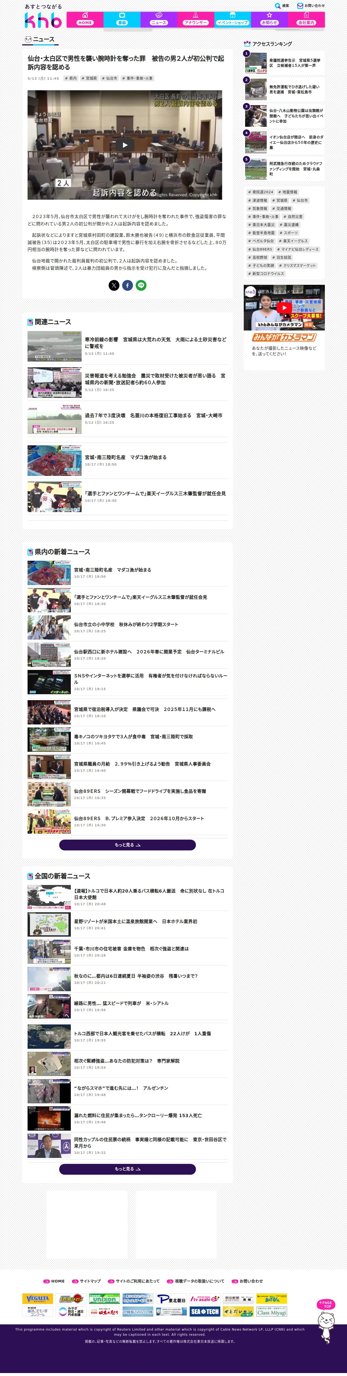Select the 楽天イーグルス tag in sidebar
This screenshot has height=1376, width=347.
click(293, 241)
